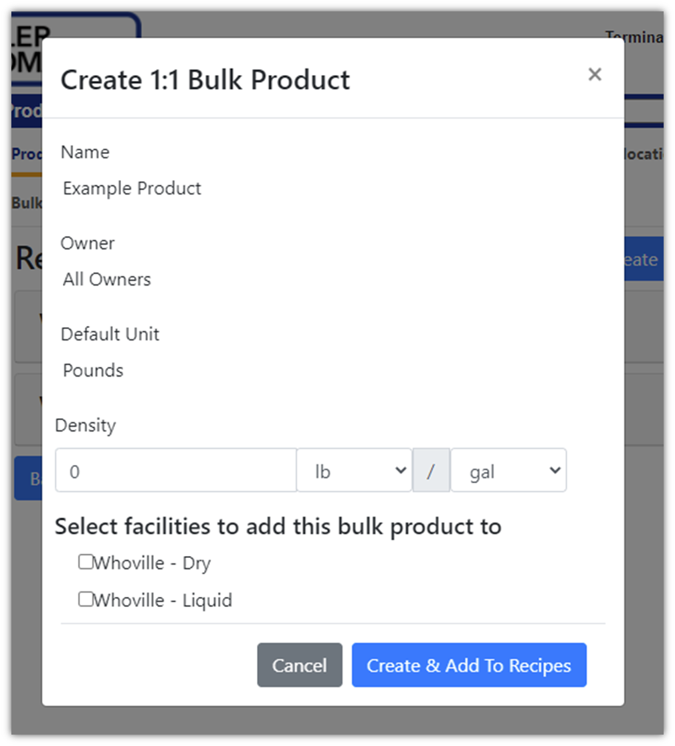Check the Whoville - Liquid facility checkbox
This screenshot has height=746, width=675.
tap(85, 598)
